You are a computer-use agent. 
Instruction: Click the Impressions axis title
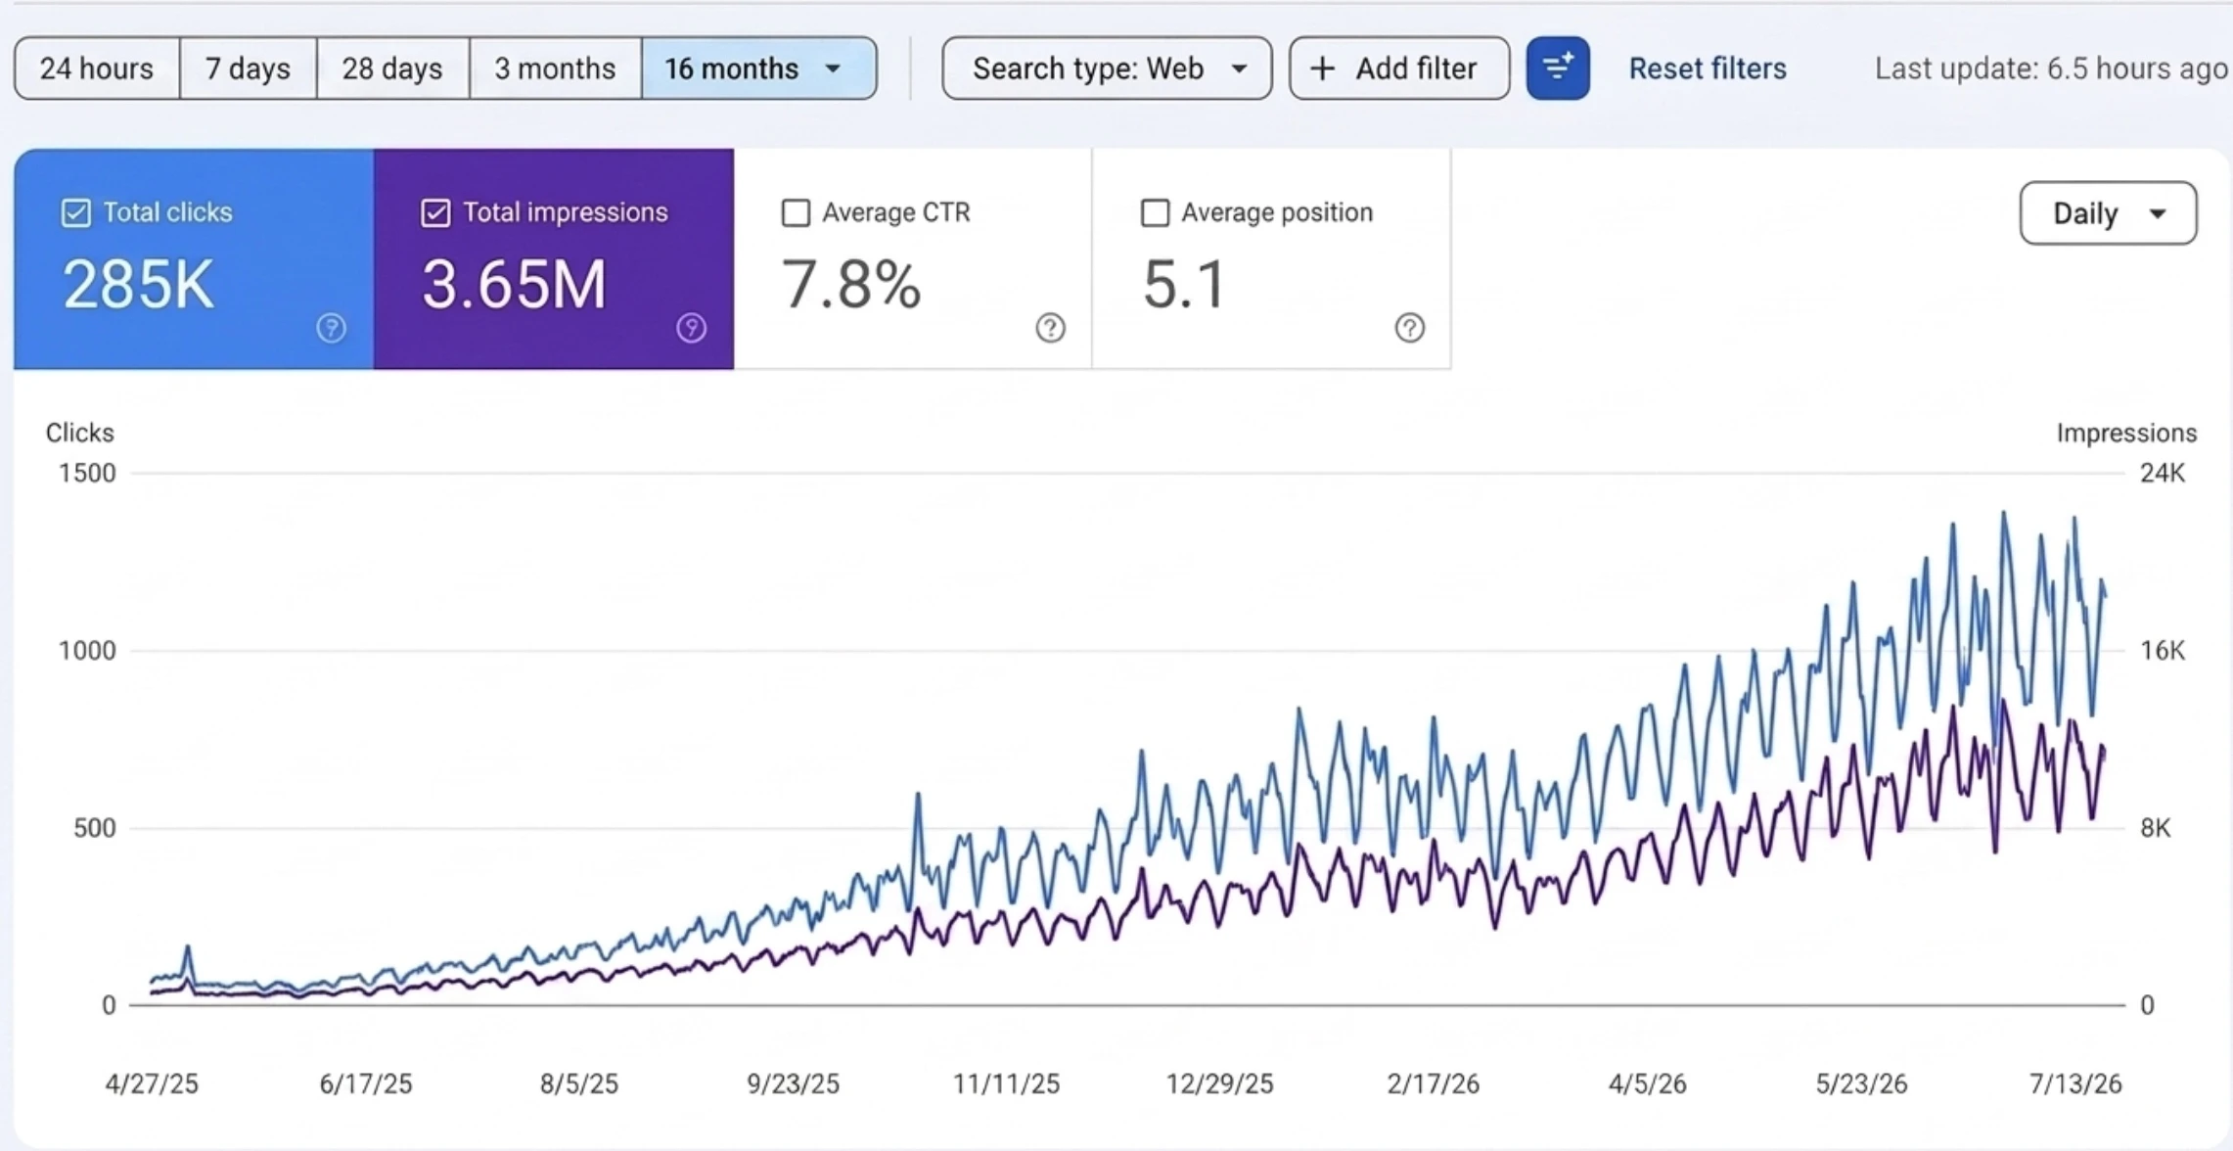[x=2126, y=433]
